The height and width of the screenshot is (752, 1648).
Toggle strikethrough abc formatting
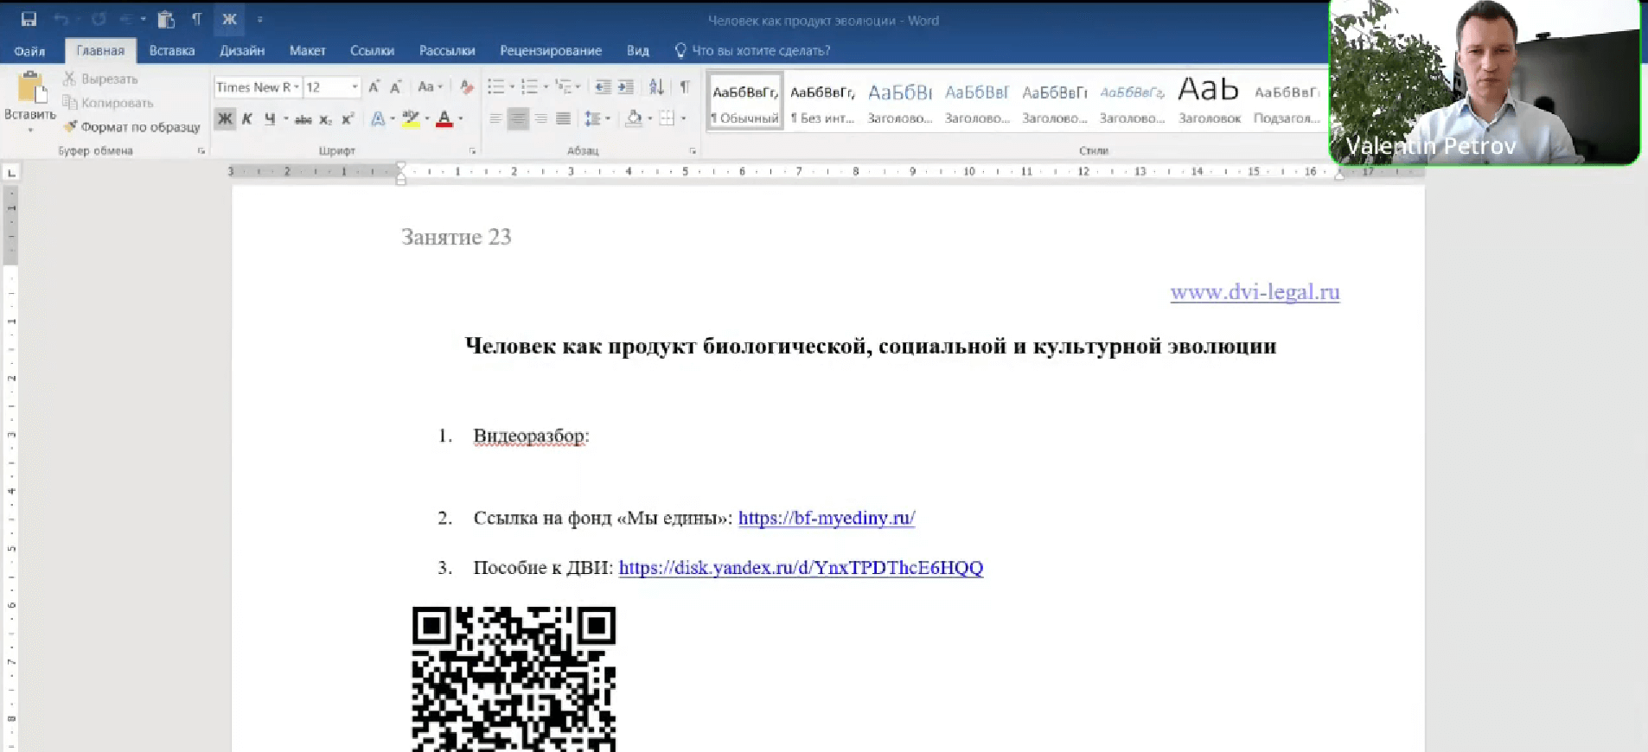tap(303, 119)
